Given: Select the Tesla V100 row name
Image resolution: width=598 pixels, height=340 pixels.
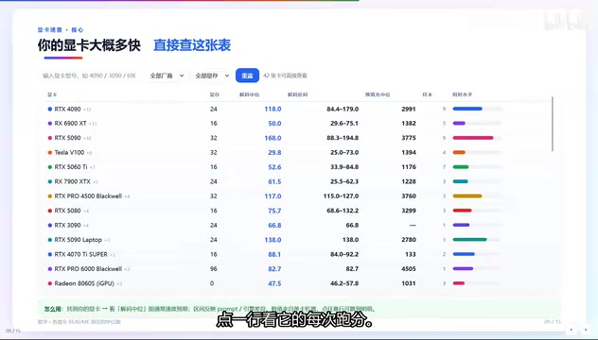Looking at the screenshot, I should click(69, 152).
